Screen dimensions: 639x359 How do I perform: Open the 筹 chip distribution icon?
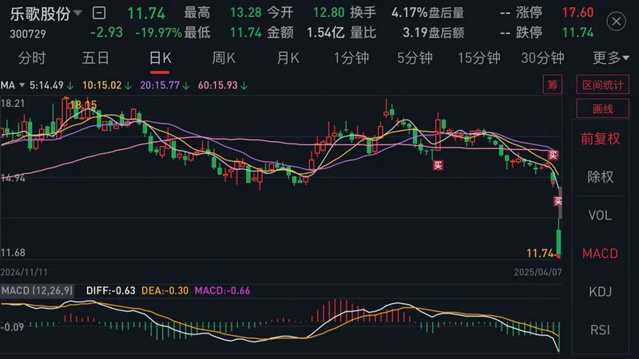[x=551, y=84]
